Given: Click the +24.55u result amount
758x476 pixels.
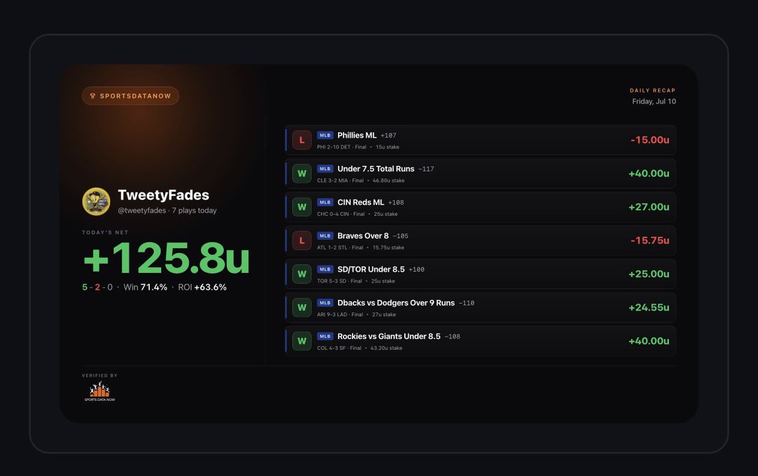Looking at the screenshot, I should [x=649, y=307].
